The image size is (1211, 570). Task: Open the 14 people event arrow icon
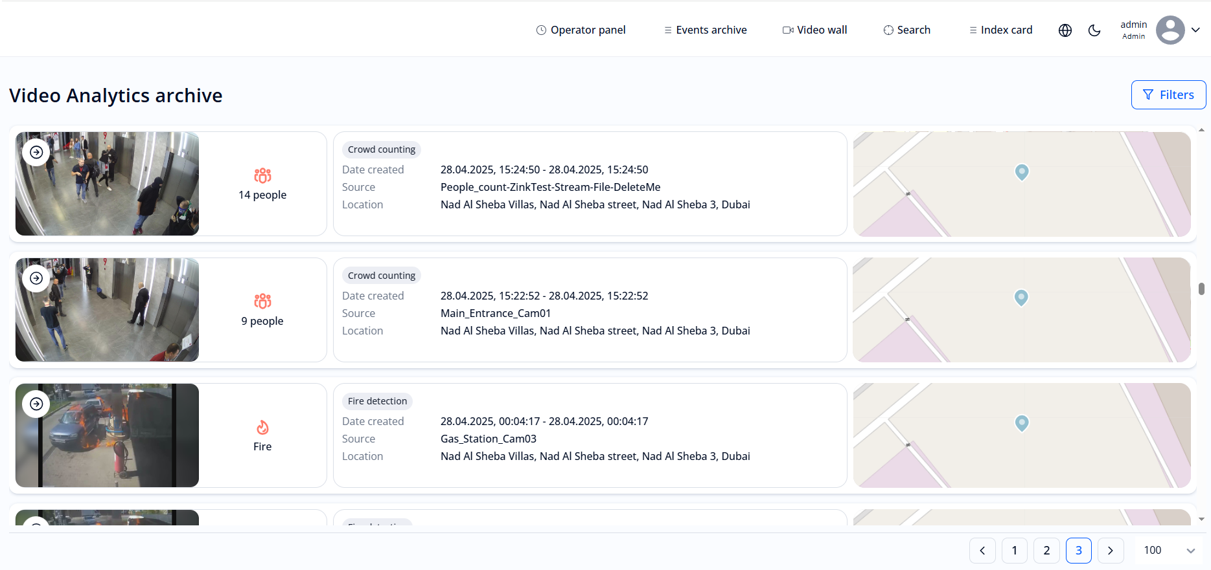coord(36,152)
